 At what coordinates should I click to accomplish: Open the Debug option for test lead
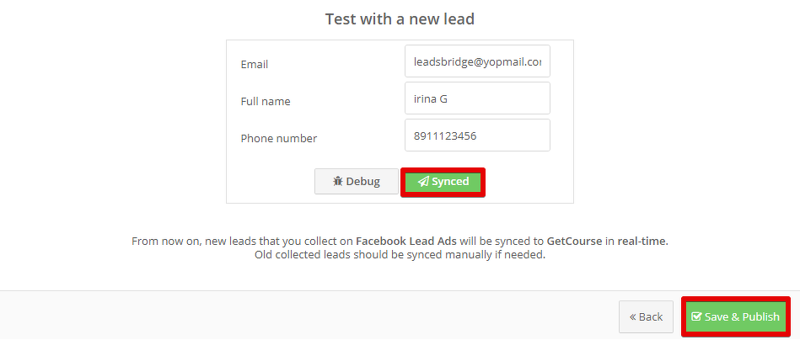point(356,181)
